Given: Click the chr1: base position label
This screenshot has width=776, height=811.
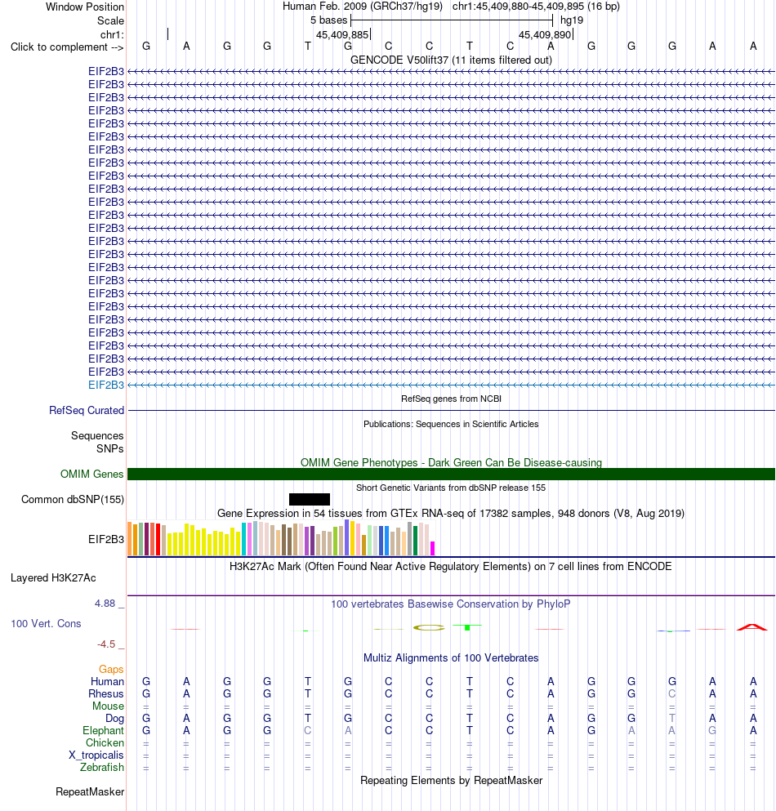Looking at the screenshot, I should tap(112, 34).
